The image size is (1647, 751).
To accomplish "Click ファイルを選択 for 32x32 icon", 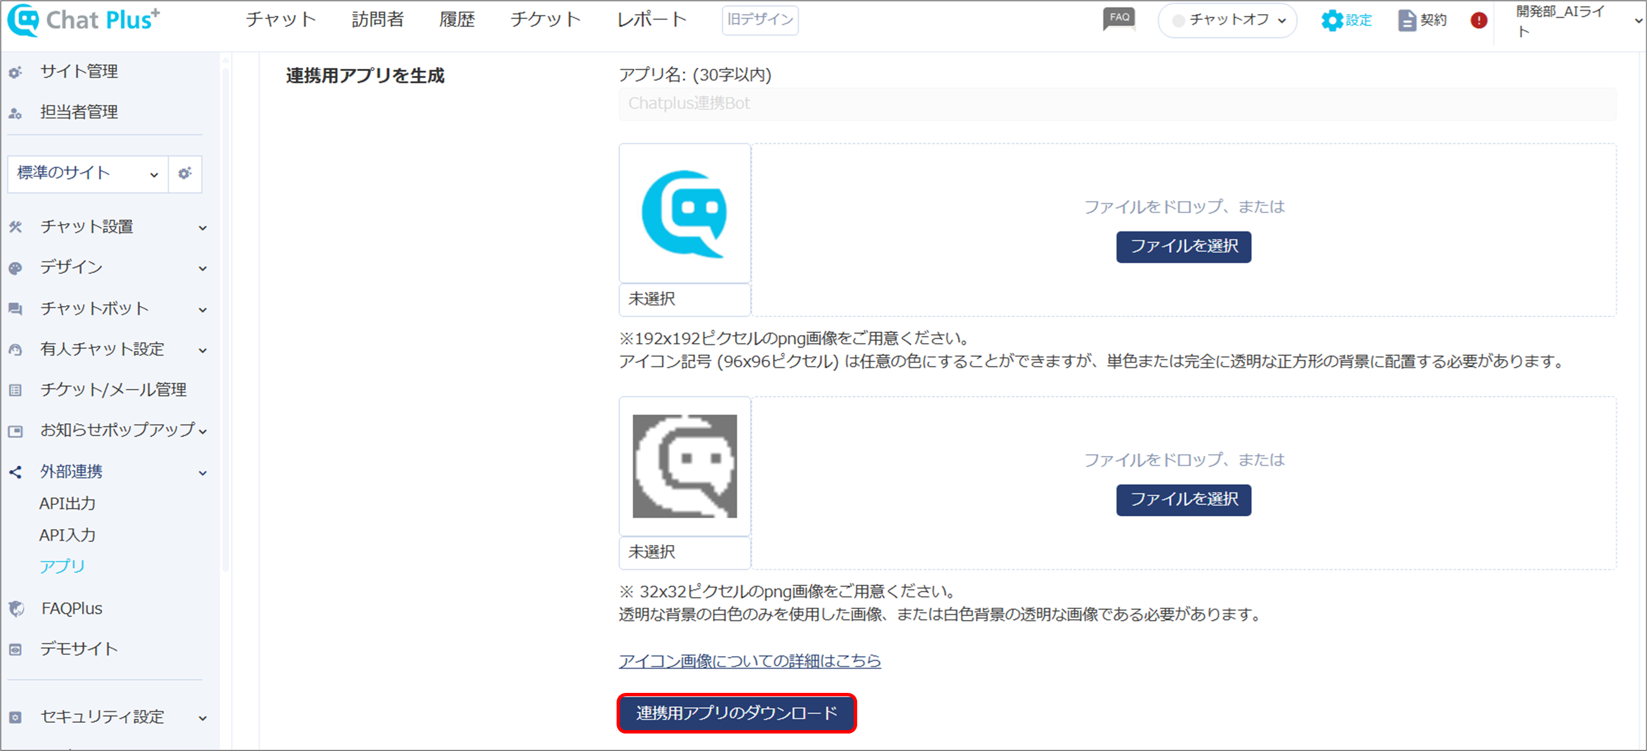I will click(x=1183, y=500).
